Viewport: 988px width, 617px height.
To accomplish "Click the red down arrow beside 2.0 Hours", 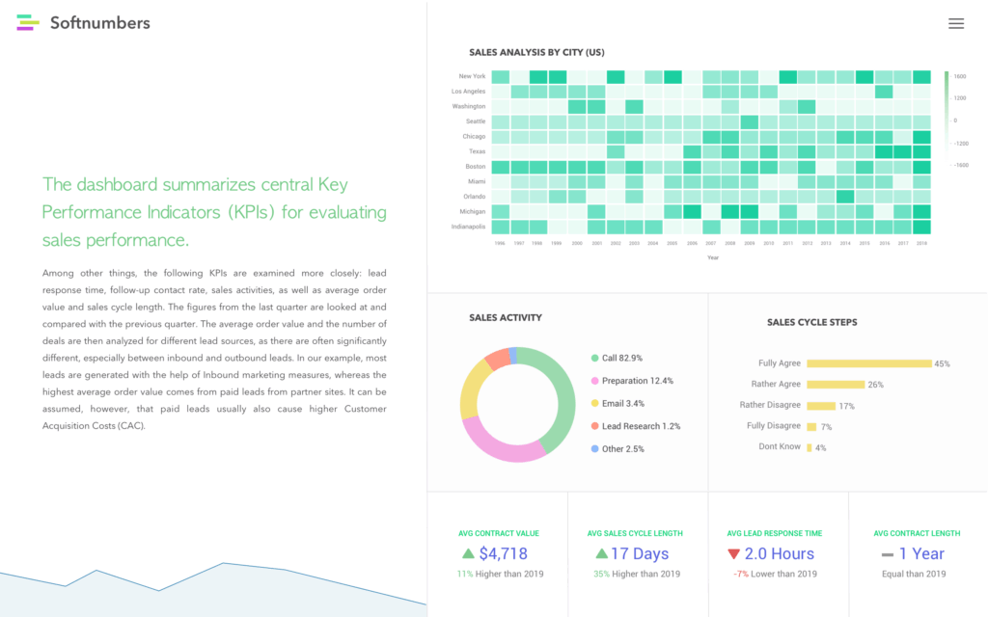I will click(733, 553).
